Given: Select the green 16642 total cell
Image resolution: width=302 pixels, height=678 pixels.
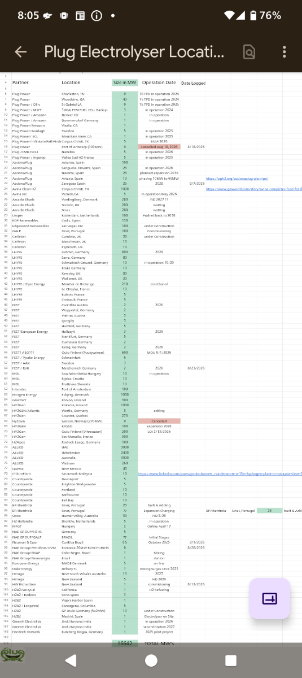Looking at the screenshot, I should click(125, 643).
